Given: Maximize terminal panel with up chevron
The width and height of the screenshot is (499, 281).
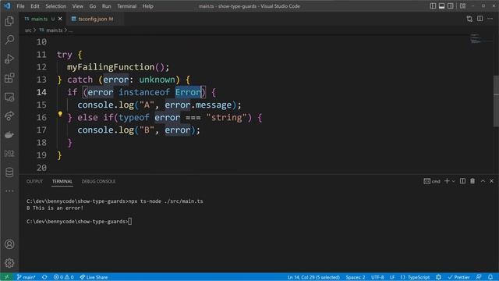Looking at the screenshot, I should [483, 181].
